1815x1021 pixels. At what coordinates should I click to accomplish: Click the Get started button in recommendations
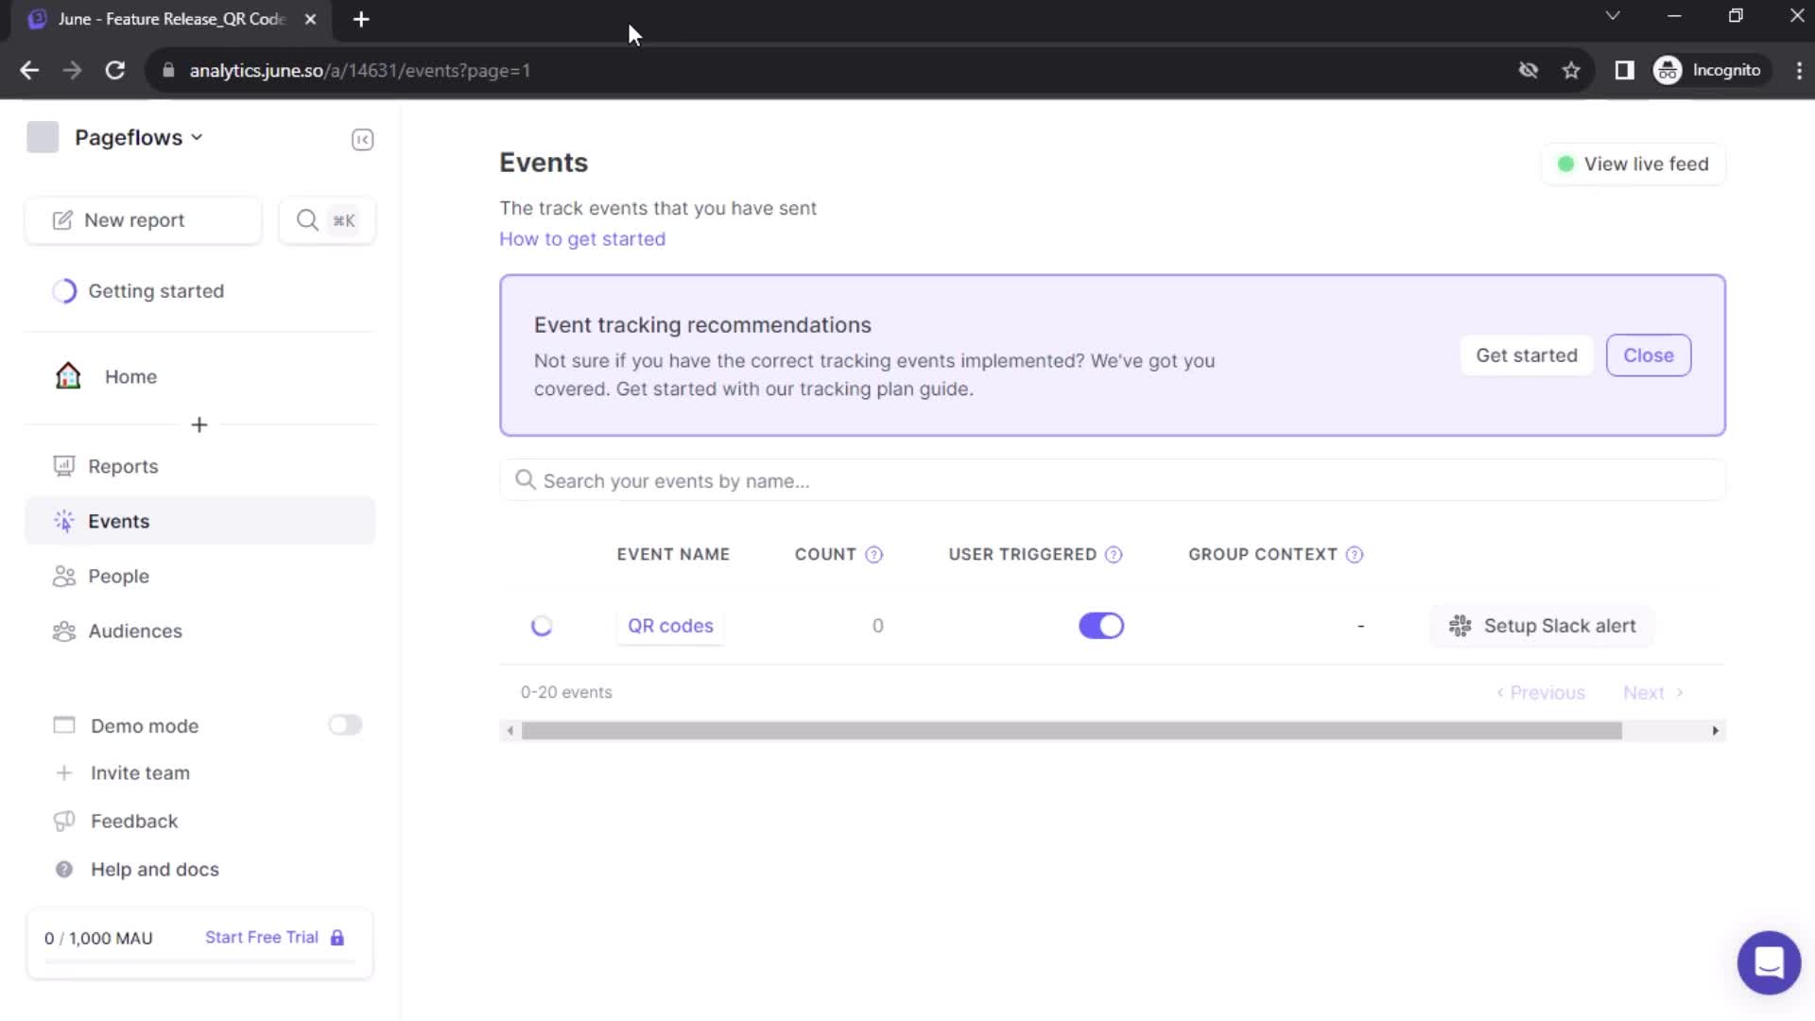click(1526, 355)
